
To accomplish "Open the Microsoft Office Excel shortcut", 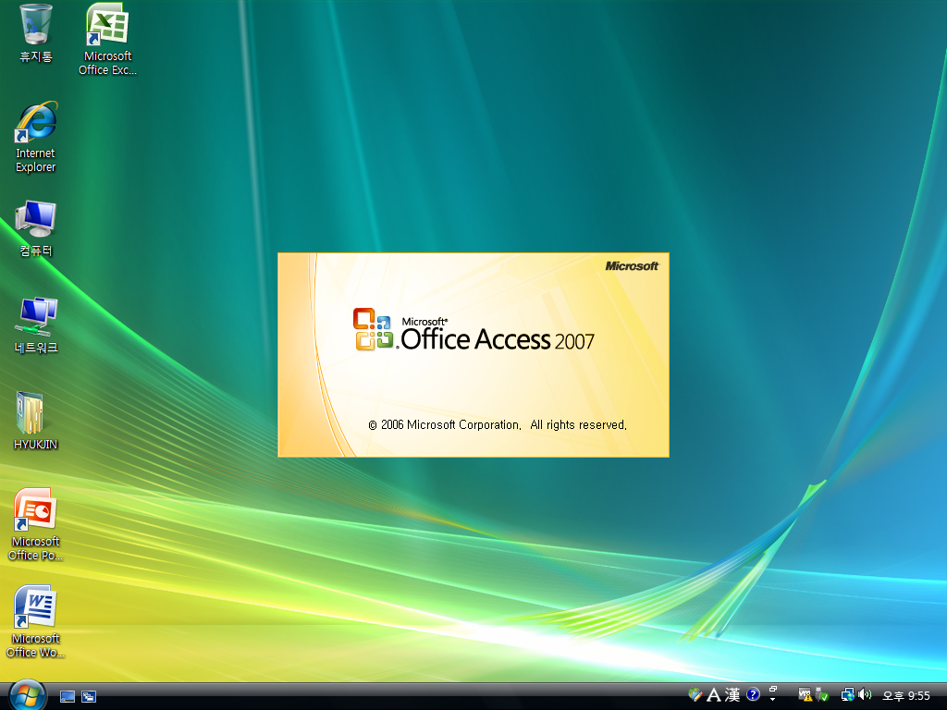I will point(107,40).
